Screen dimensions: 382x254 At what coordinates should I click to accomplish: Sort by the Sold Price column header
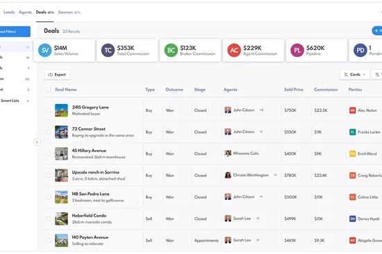(x=294, y=90)
